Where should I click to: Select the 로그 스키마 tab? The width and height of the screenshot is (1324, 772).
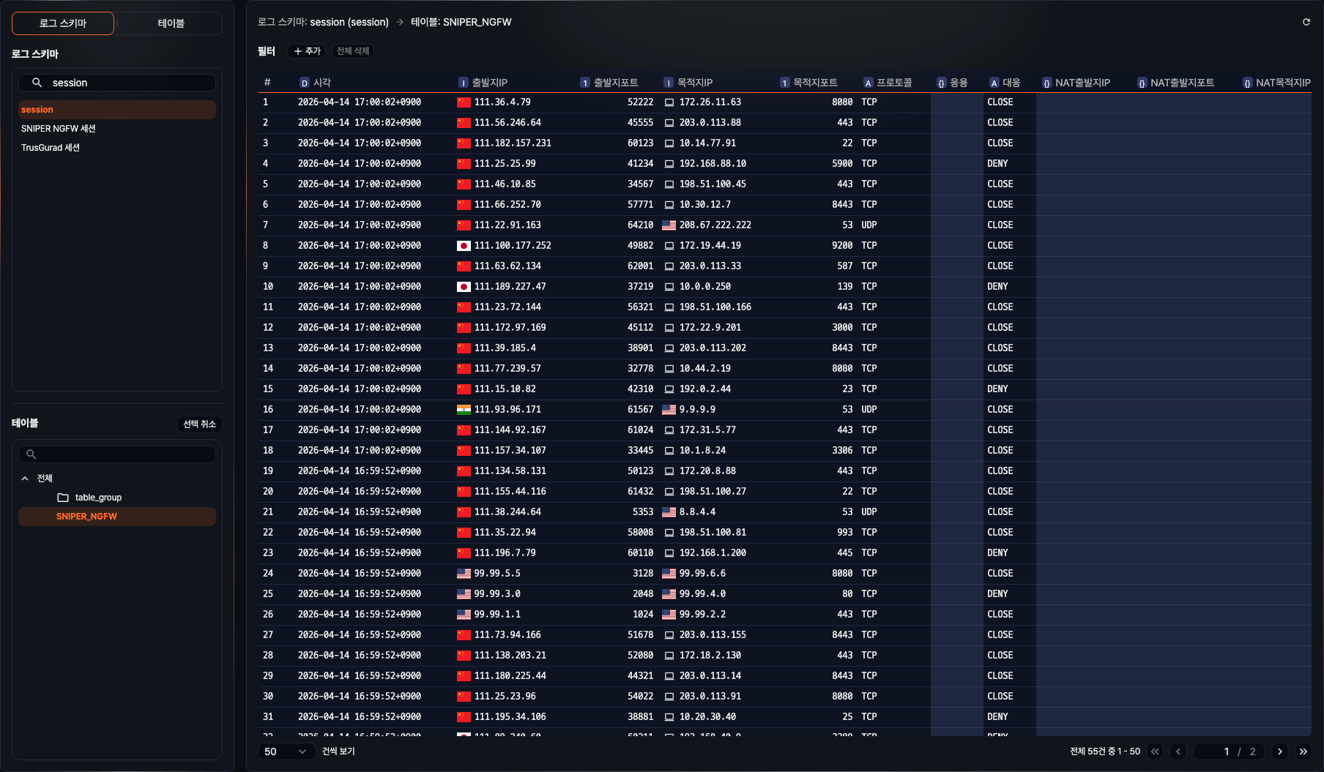(x=63, y=23)
